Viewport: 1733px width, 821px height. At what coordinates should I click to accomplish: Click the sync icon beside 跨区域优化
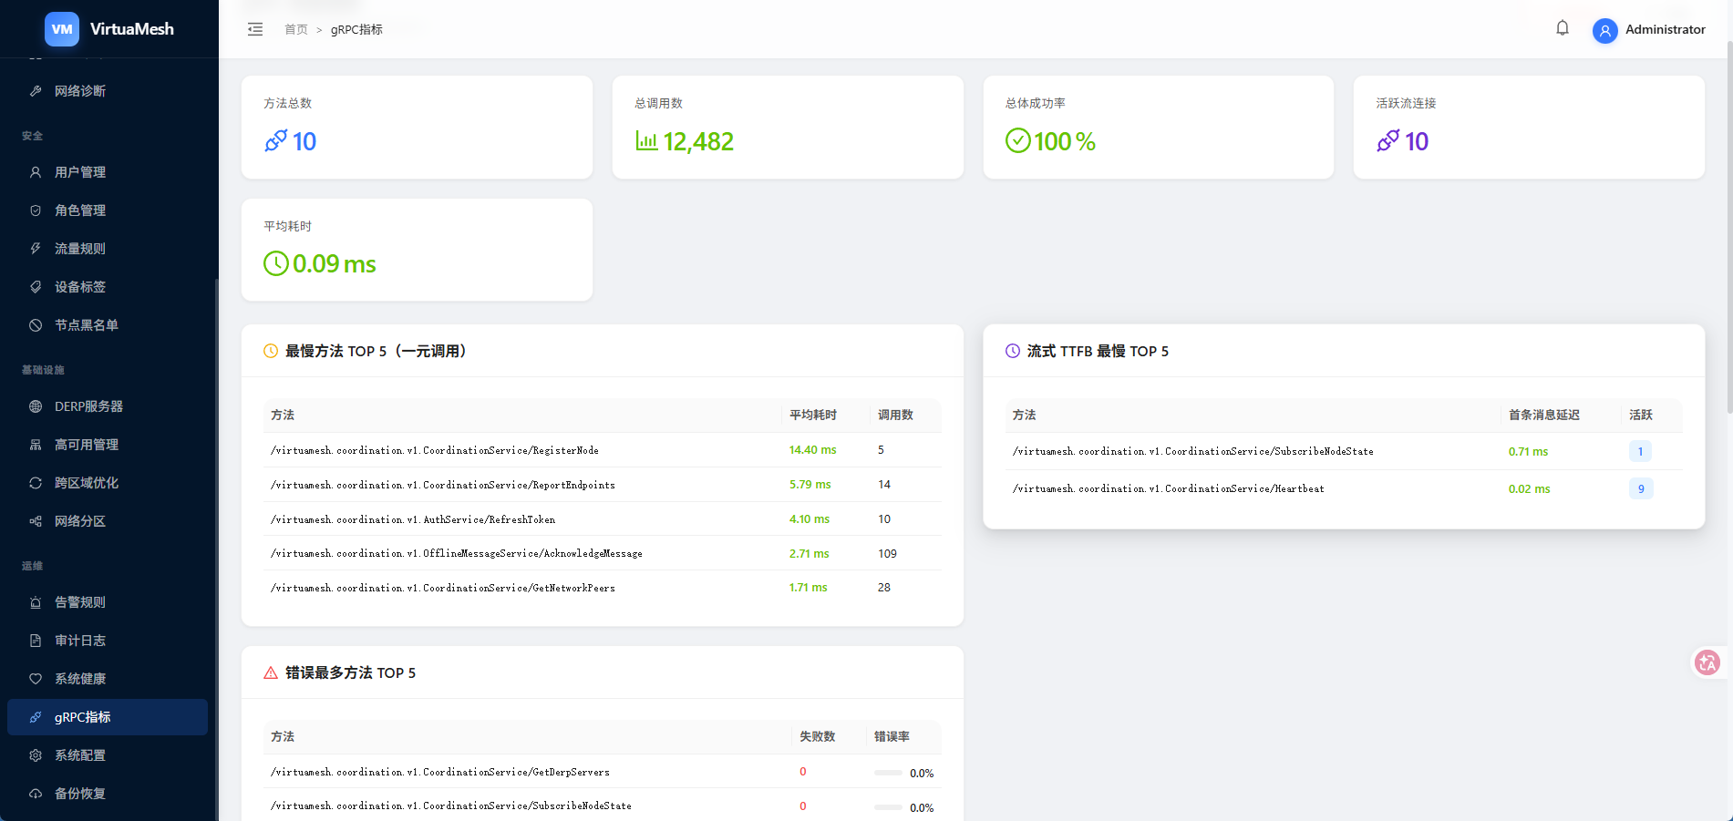[x=36, y=483]
